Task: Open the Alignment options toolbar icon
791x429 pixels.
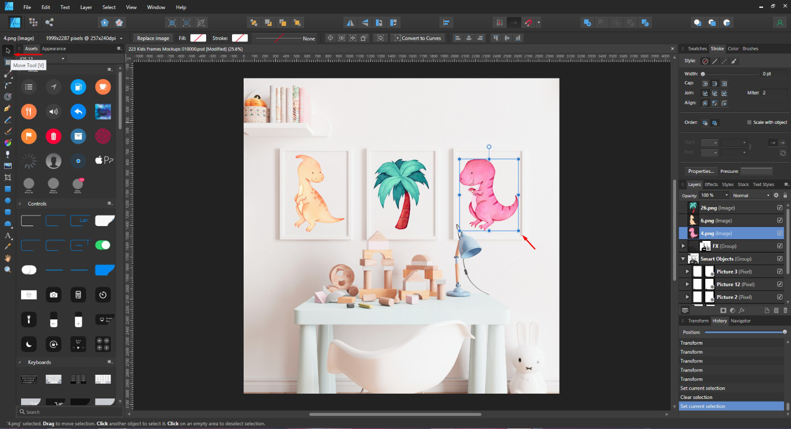Action: point(446,23)
